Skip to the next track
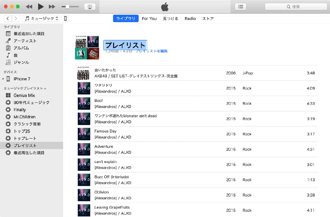330x217 pixels. [x=52, y=7]
